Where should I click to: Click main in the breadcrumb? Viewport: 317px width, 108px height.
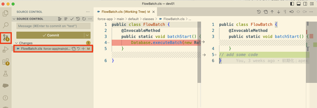121,19
